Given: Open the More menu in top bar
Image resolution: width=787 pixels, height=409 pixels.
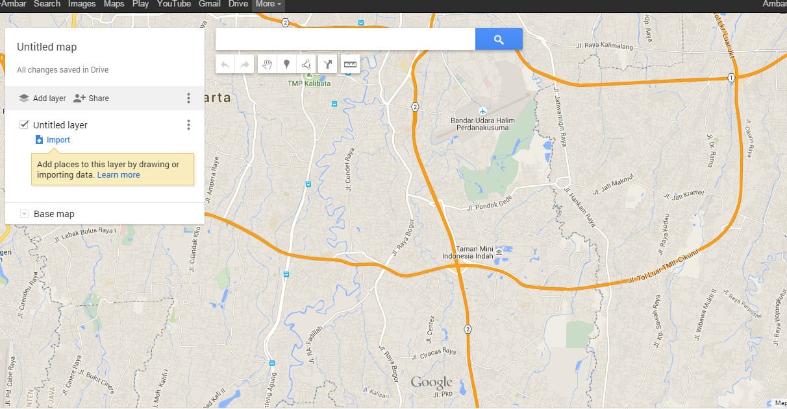Looking at the screenshot, I should [268, 5].
